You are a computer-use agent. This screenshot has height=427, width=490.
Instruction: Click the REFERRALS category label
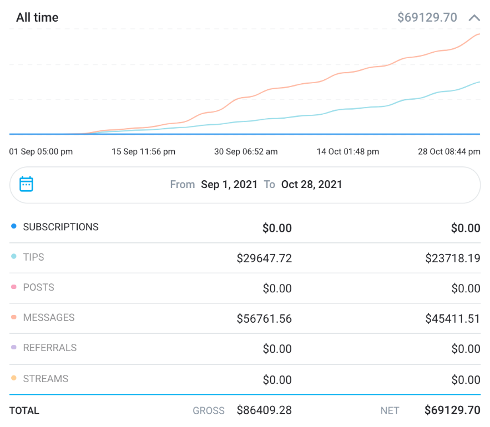tap(50, 348)
